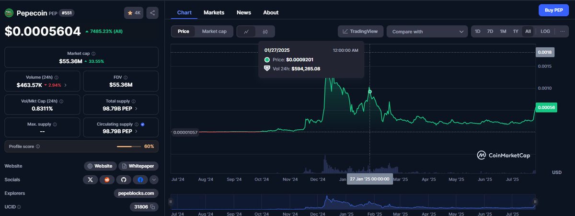Set chart range to 1D

[478, 31]
